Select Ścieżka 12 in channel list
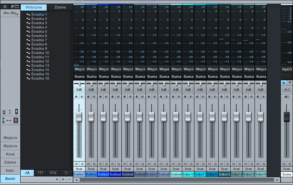293x185 pixels. pyautogui.click(x=40, y=61)
